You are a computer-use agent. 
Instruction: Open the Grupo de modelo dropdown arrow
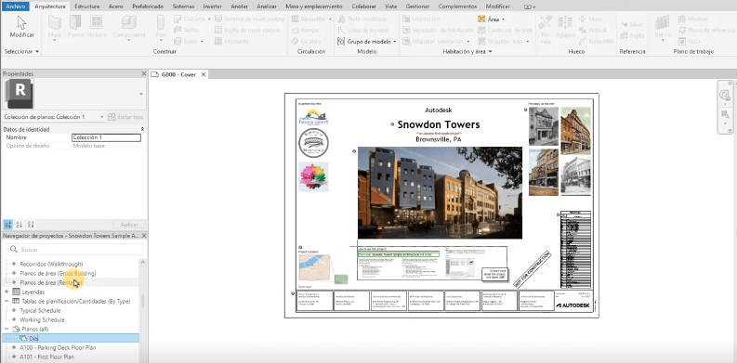pos(394,42)
